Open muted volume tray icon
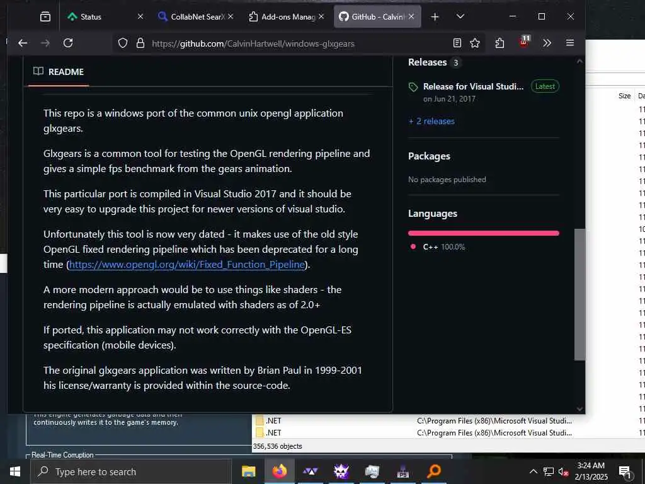 [564, 471]
